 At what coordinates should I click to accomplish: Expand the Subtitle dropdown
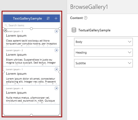pos(103,63)
